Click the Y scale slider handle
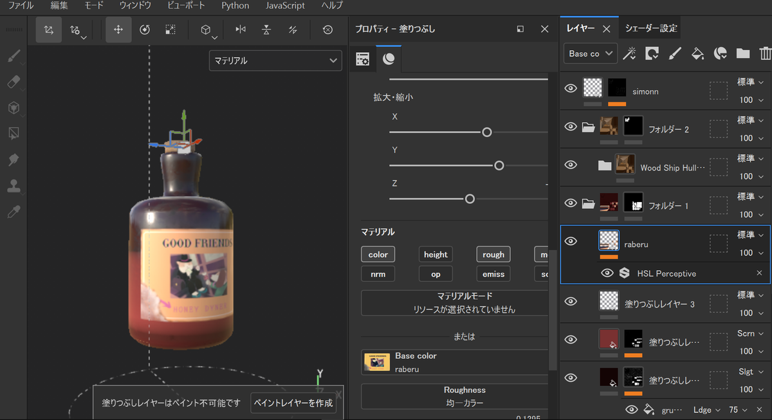772x420 pixels. [499, 165]
